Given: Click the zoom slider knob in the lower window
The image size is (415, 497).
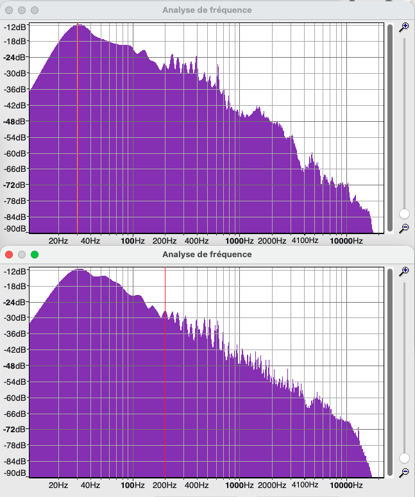Looking at the screenshot, I should click(x=404, y=458).
